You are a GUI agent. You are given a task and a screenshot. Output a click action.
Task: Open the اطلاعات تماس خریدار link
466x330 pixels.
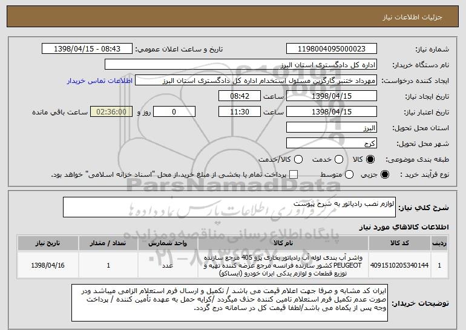click(x=100, y=81)
